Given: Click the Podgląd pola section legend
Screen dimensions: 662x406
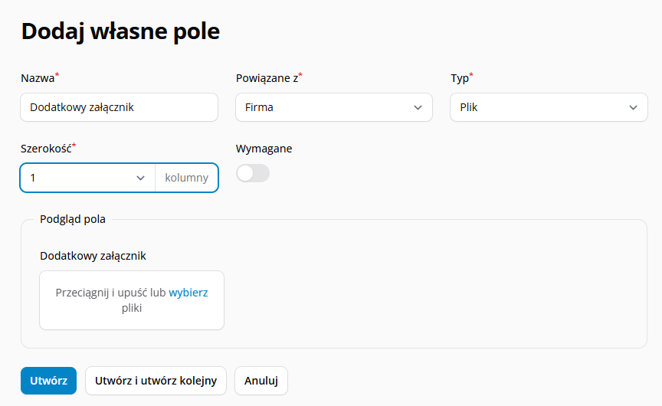Looking at the screenshot, I should tap(73, 219).
